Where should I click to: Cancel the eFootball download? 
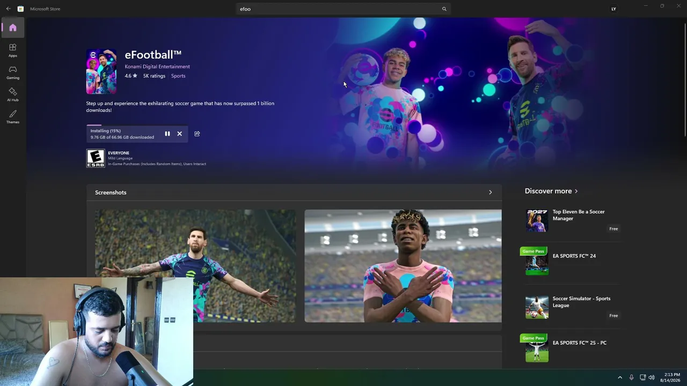[x=180, y=133]
